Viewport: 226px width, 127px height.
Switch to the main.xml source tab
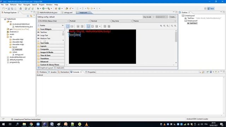tap(59, 68)
